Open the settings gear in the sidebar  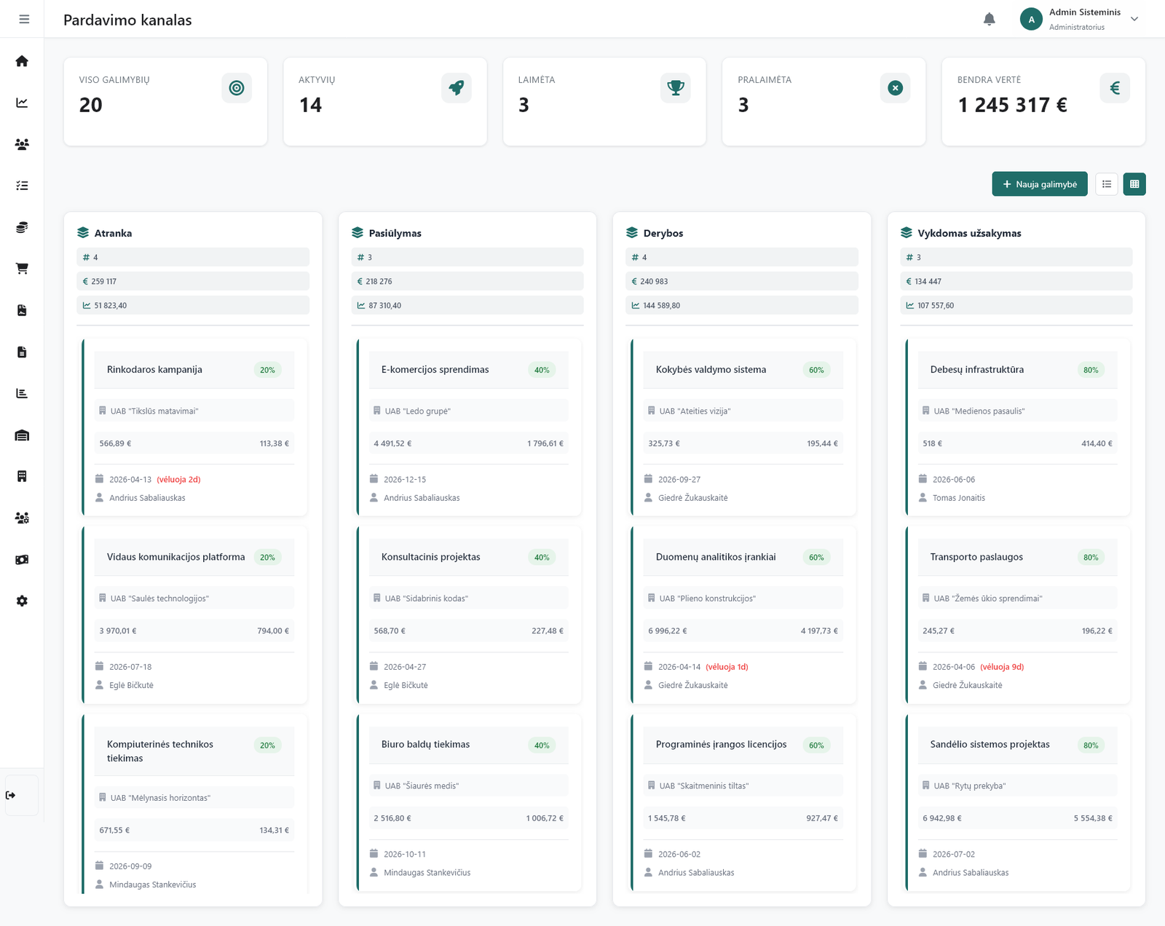(x=22, y=601)
